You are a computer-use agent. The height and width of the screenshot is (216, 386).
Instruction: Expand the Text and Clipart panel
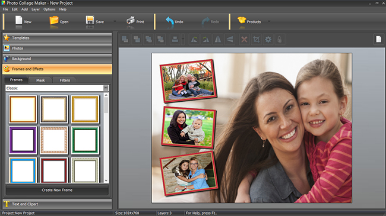pos(57,204)
